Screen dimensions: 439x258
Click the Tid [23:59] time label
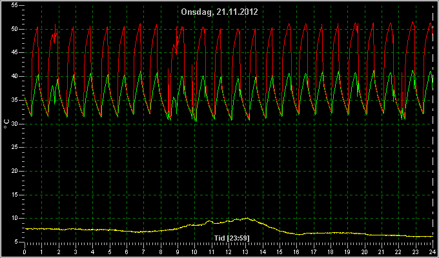pos(232,238)
